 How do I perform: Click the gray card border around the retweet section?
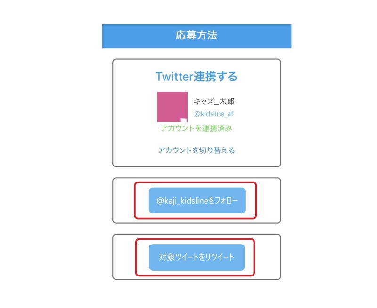click(x=113, y=257)
